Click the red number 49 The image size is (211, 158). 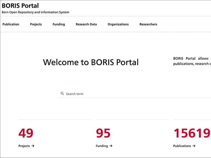pyautogui.click(x=26, y=133)
